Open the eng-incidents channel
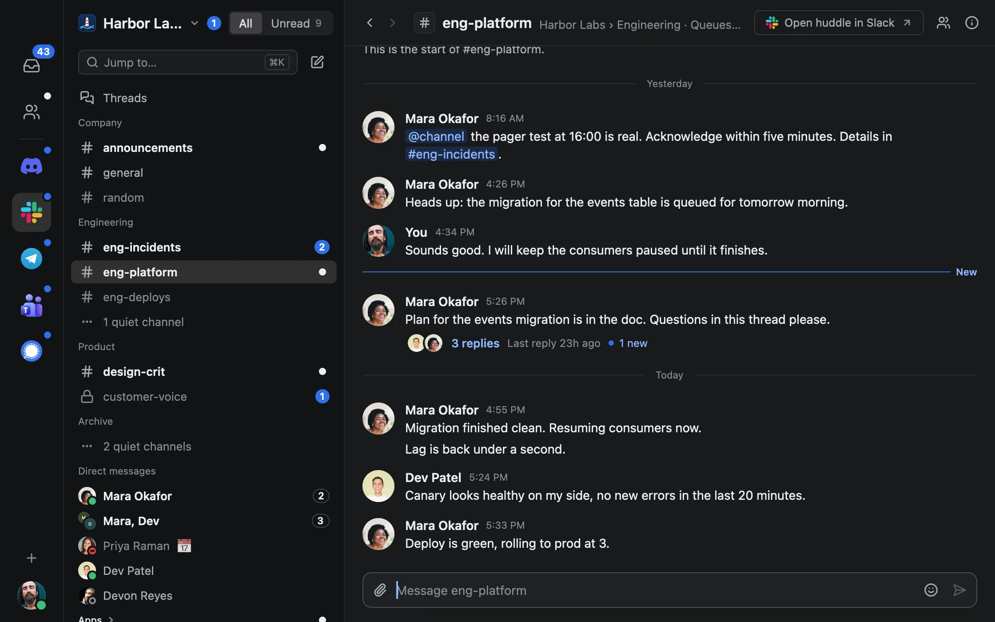This screenshot has height=622, width=995. pos(204,247)
